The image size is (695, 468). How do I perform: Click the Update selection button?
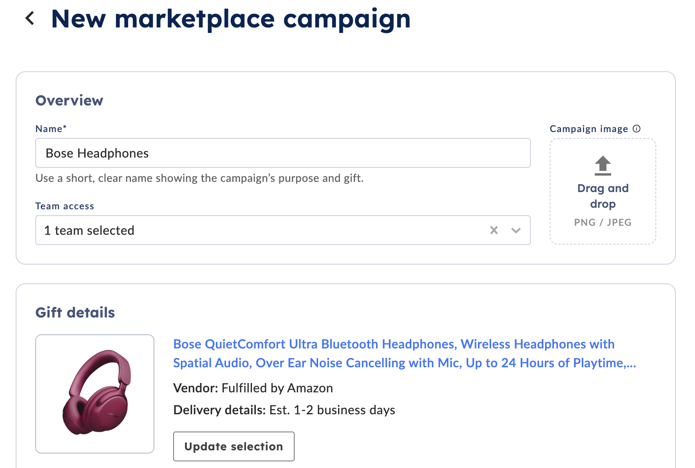(x=233, y=446)
